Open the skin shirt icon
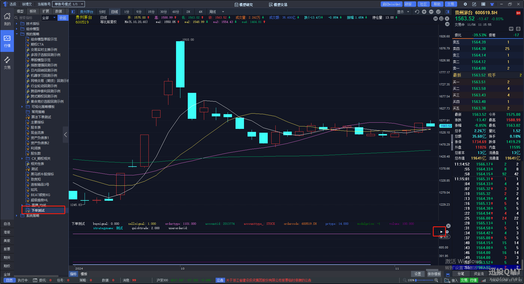524x284 pixels. click(x=492, y=4)
